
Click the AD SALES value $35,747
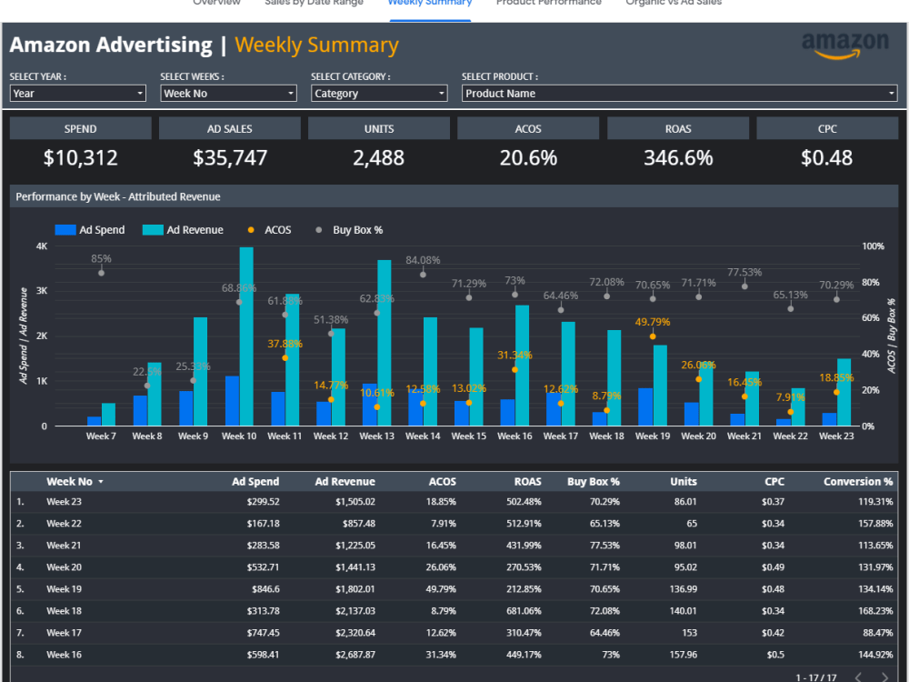click(x=230, y=157)
